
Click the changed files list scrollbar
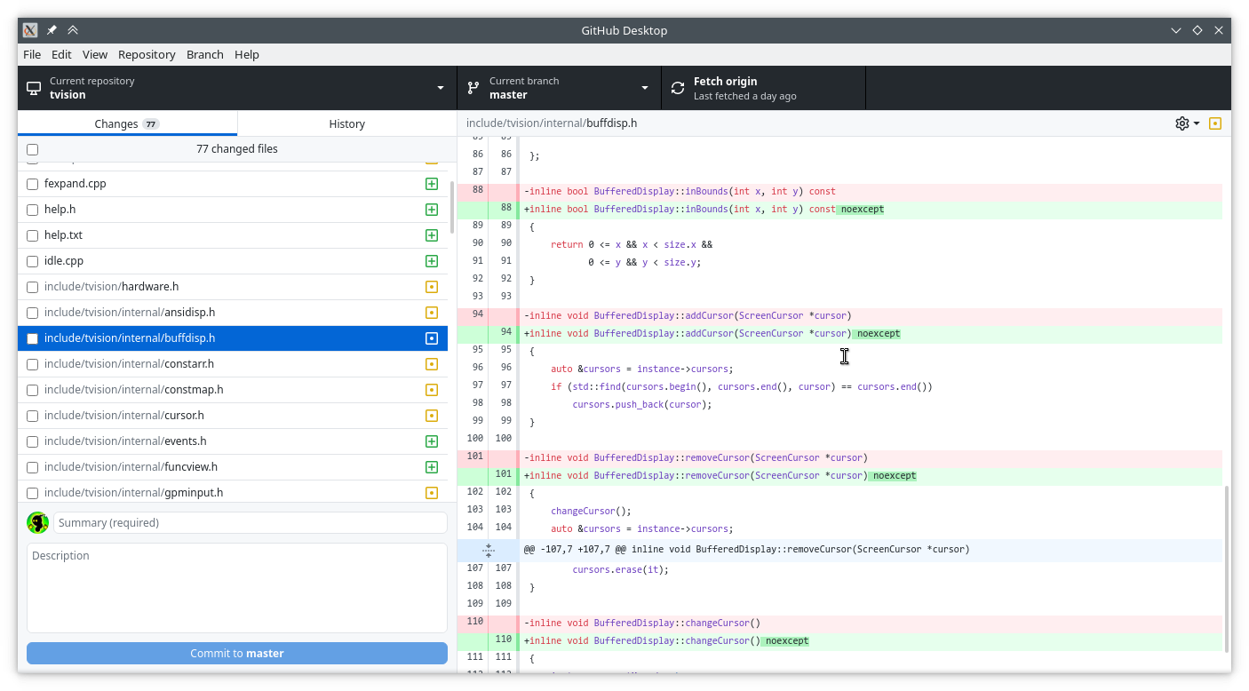452,207
